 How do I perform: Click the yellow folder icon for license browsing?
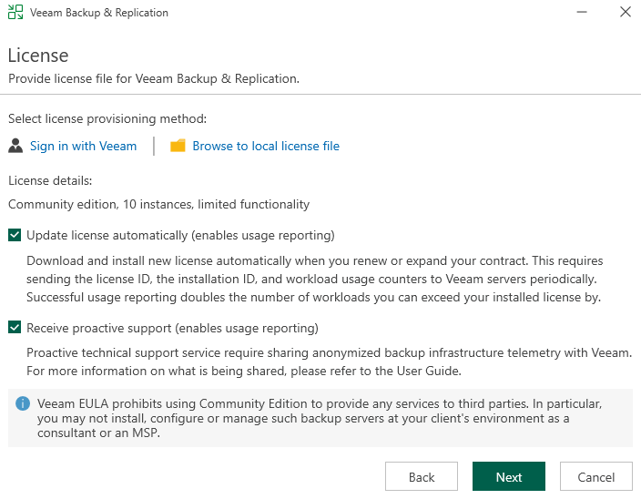click(178, 146)
